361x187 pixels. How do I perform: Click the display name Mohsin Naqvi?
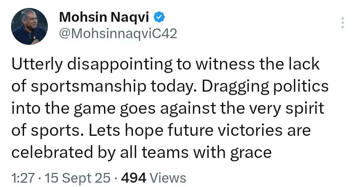(105, 17)
